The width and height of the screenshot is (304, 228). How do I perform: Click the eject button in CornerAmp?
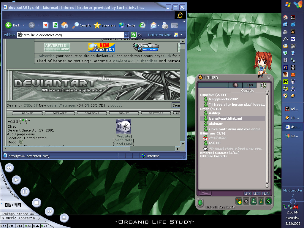click(x=64, y=218)
